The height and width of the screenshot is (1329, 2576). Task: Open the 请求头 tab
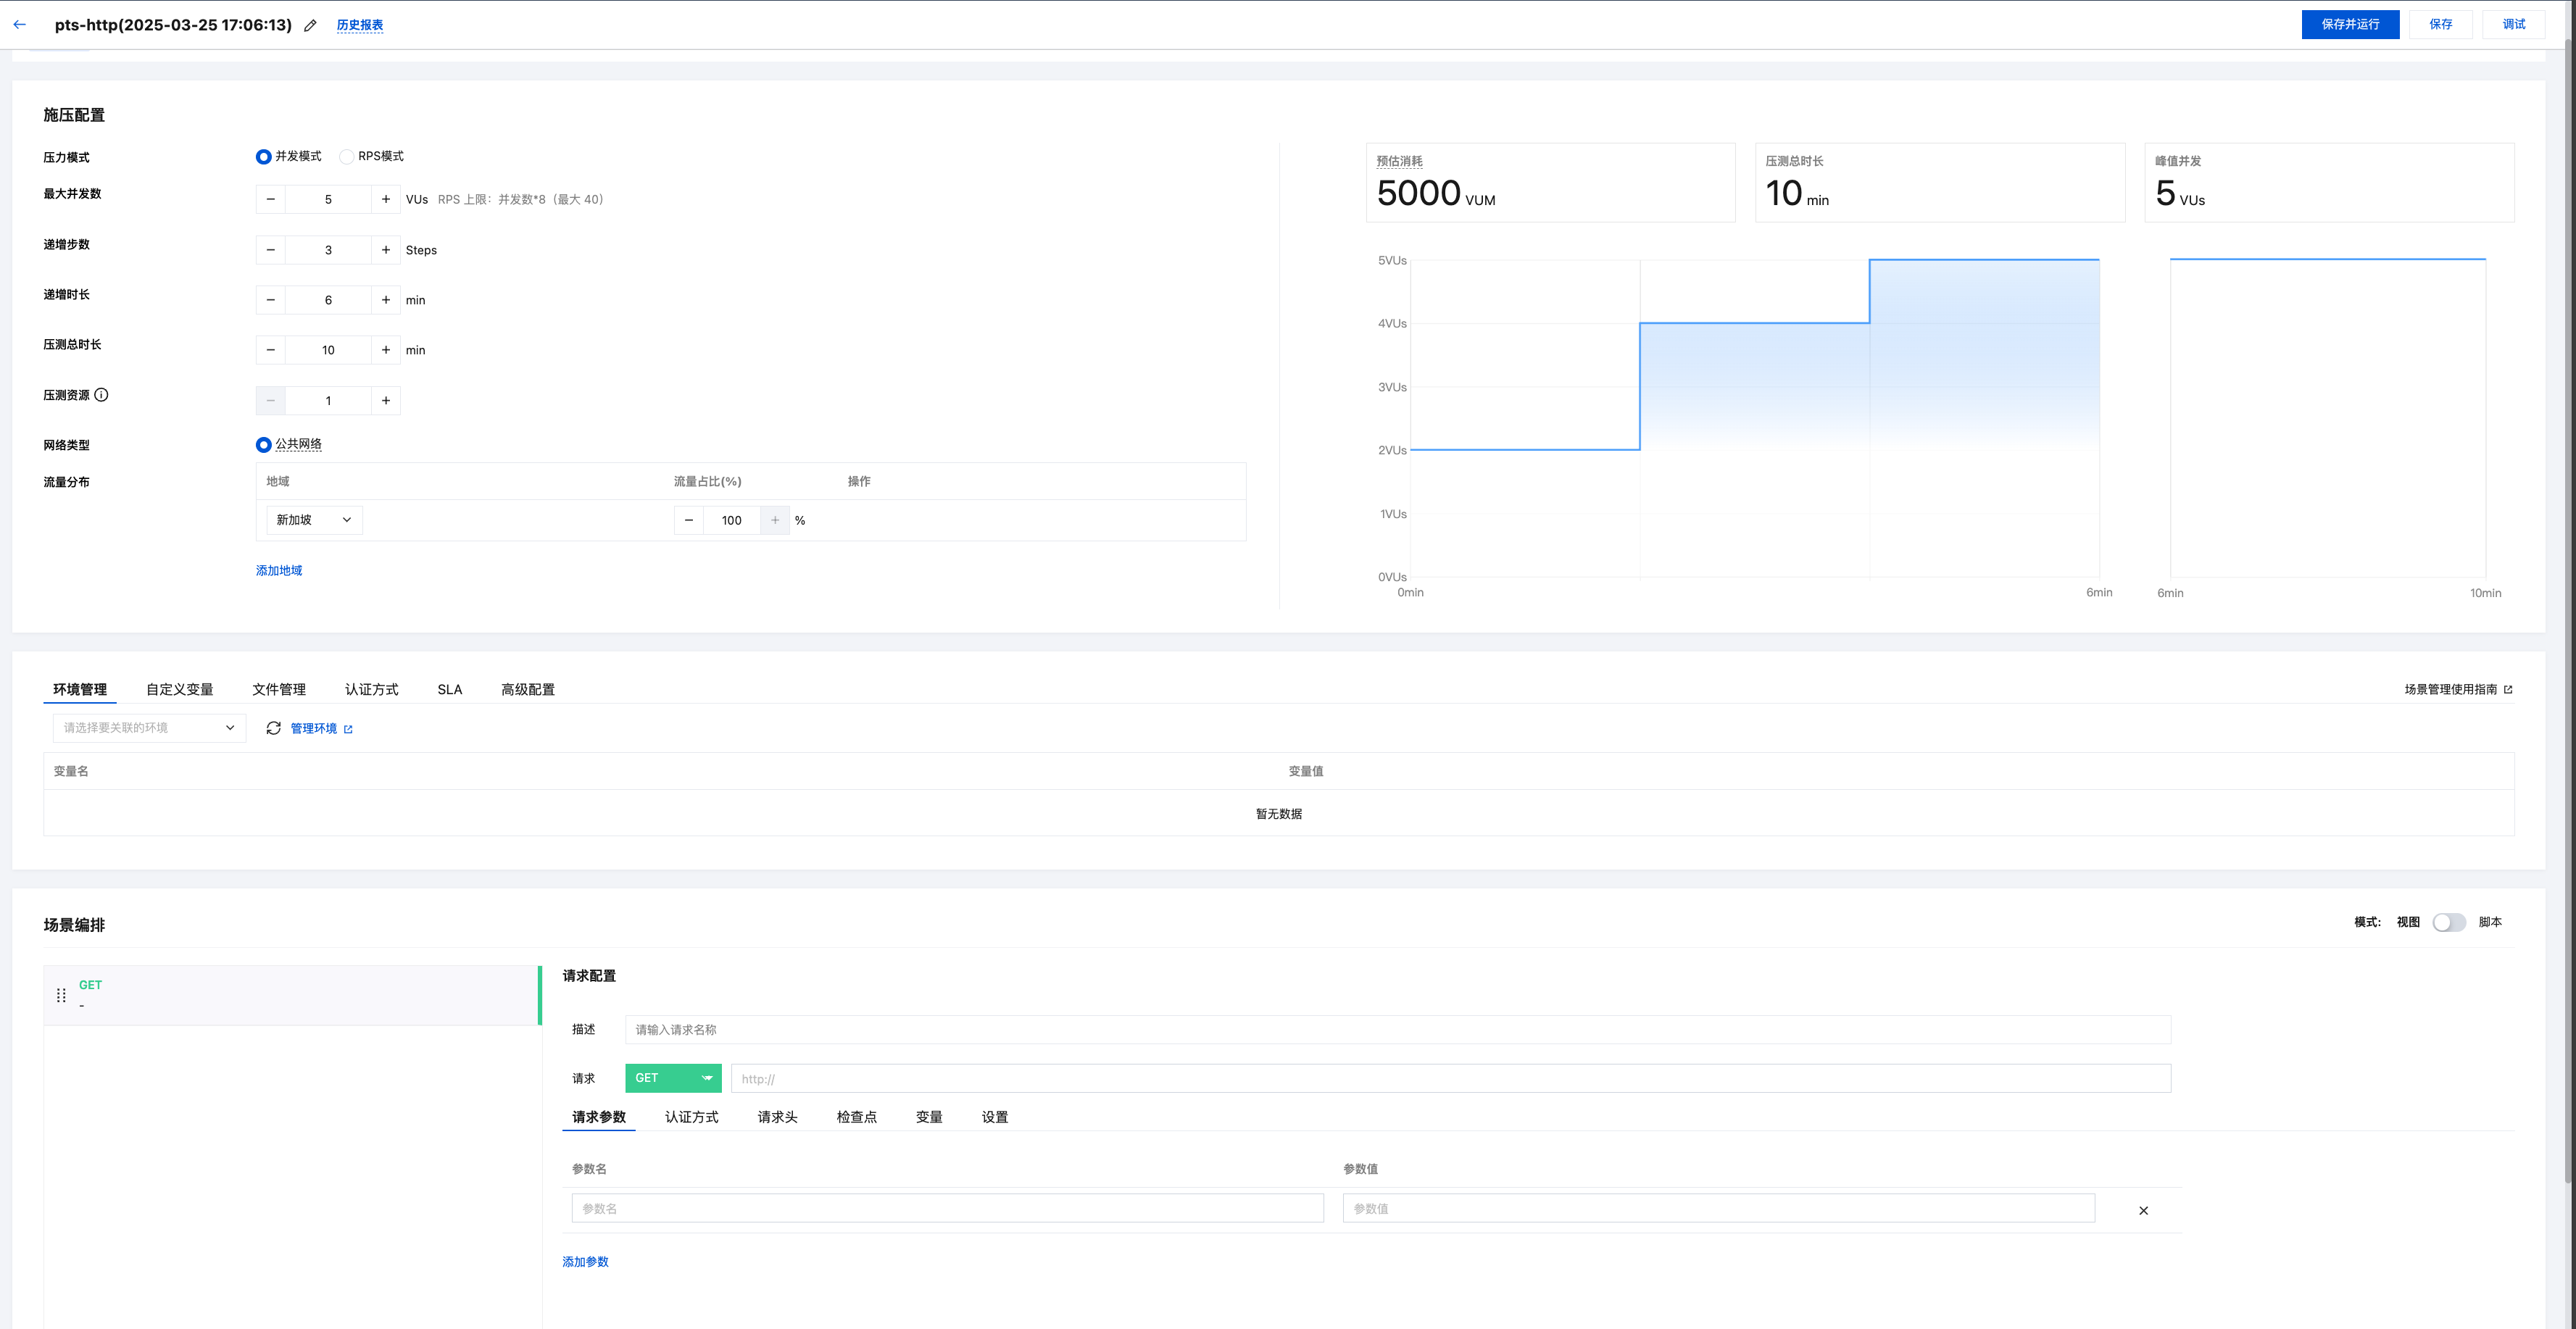click(x=777, y=1117)
